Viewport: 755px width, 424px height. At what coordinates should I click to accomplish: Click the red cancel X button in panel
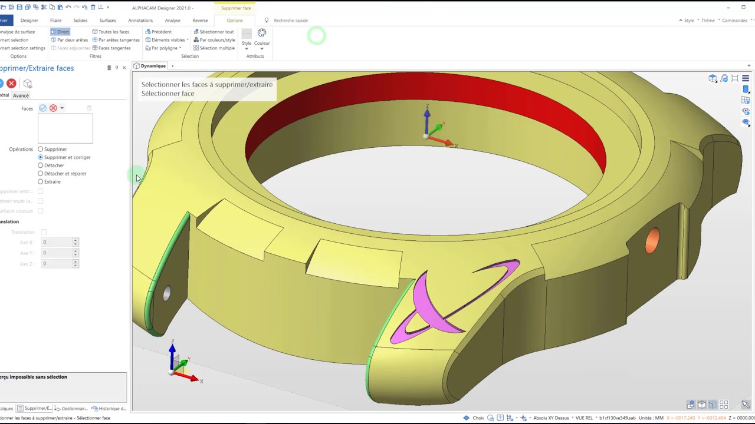tap(11, 84)
